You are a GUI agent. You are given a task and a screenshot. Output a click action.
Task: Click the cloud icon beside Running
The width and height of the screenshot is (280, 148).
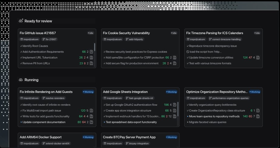click(21, 80)
